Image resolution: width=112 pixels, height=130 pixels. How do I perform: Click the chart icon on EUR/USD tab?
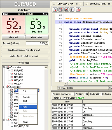87,4
